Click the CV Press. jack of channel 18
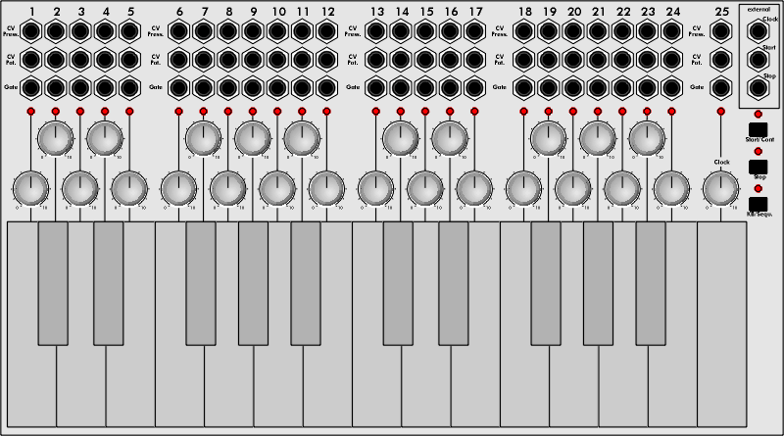The image size is (784, 436). pos(524,30)
